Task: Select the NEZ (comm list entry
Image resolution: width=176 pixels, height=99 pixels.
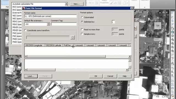Action: (17, 16)
